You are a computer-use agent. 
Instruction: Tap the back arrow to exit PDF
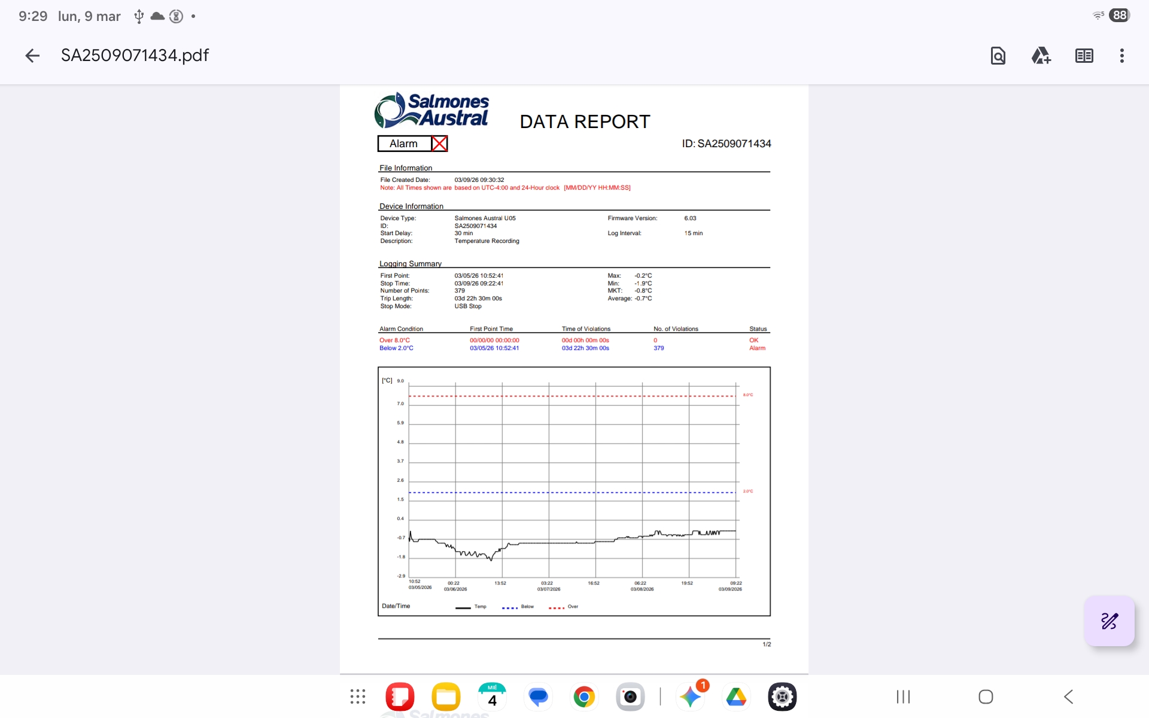[32, 56]
